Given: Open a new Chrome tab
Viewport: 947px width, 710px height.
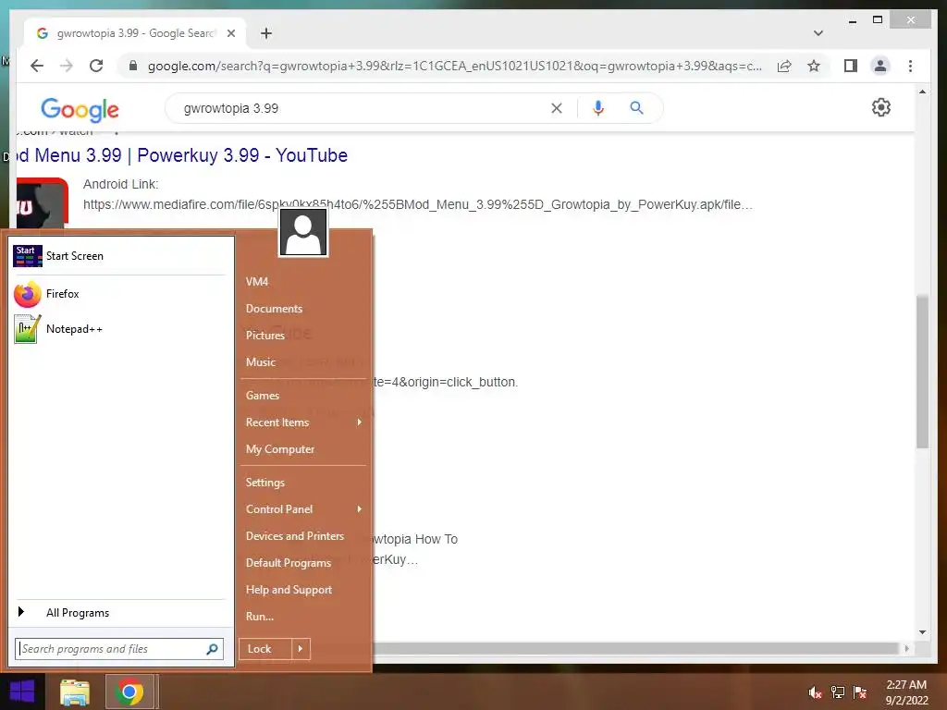Looking at the screenshot, I should (266, 33).
